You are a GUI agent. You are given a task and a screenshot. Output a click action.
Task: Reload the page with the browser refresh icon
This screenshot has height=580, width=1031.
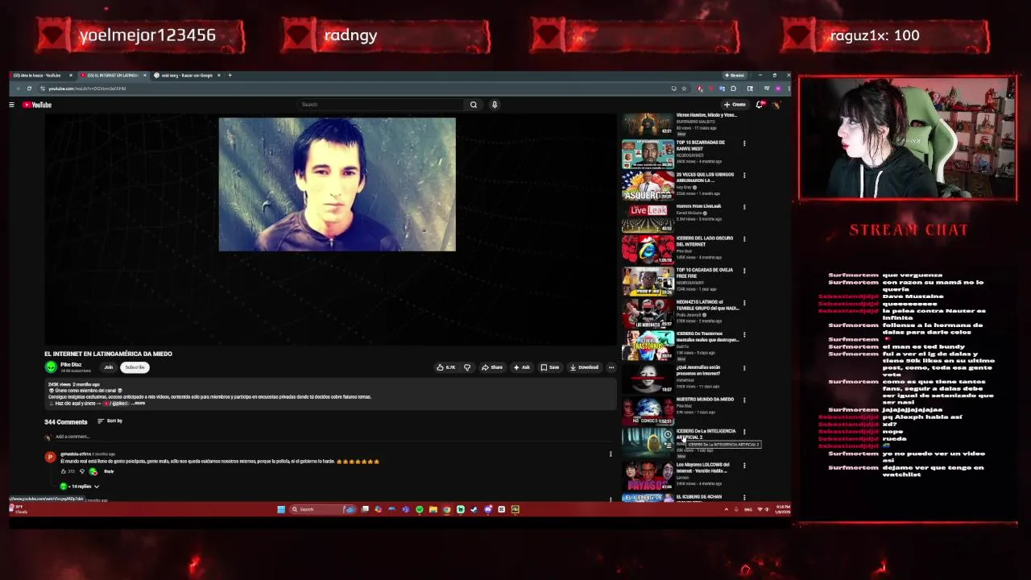(x=29, y=89)
